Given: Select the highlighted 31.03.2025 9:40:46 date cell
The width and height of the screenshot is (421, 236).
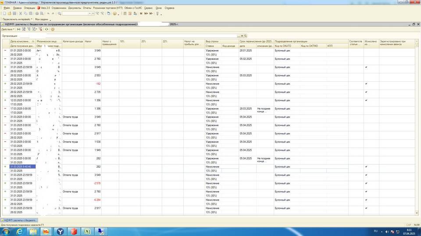Looking at the screenshot, I should (x=22, y=167).
